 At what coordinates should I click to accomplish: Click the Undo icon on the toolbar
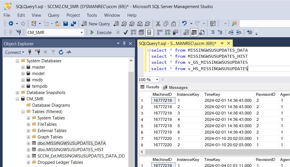click(184, 24)
